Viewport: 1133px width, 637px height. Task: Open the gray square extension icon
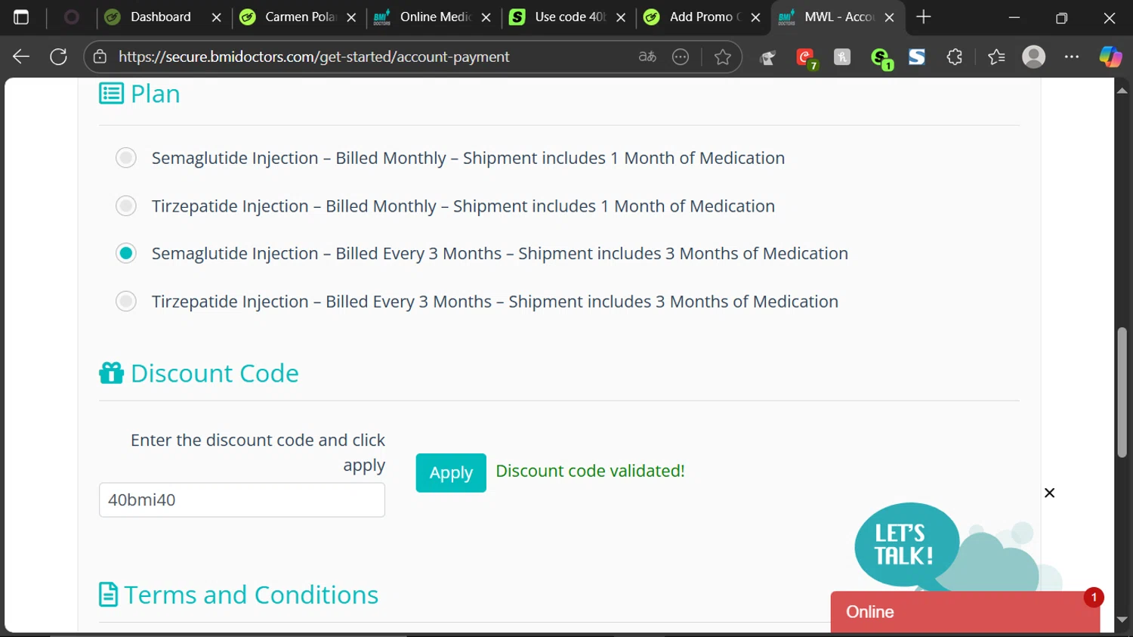pyautogui.click(x=842, y=57)
